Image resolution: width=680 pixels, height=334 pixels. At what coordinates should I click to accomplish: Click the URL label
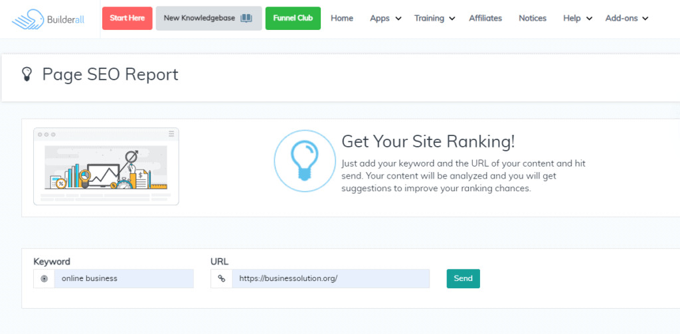click(219, 262)
